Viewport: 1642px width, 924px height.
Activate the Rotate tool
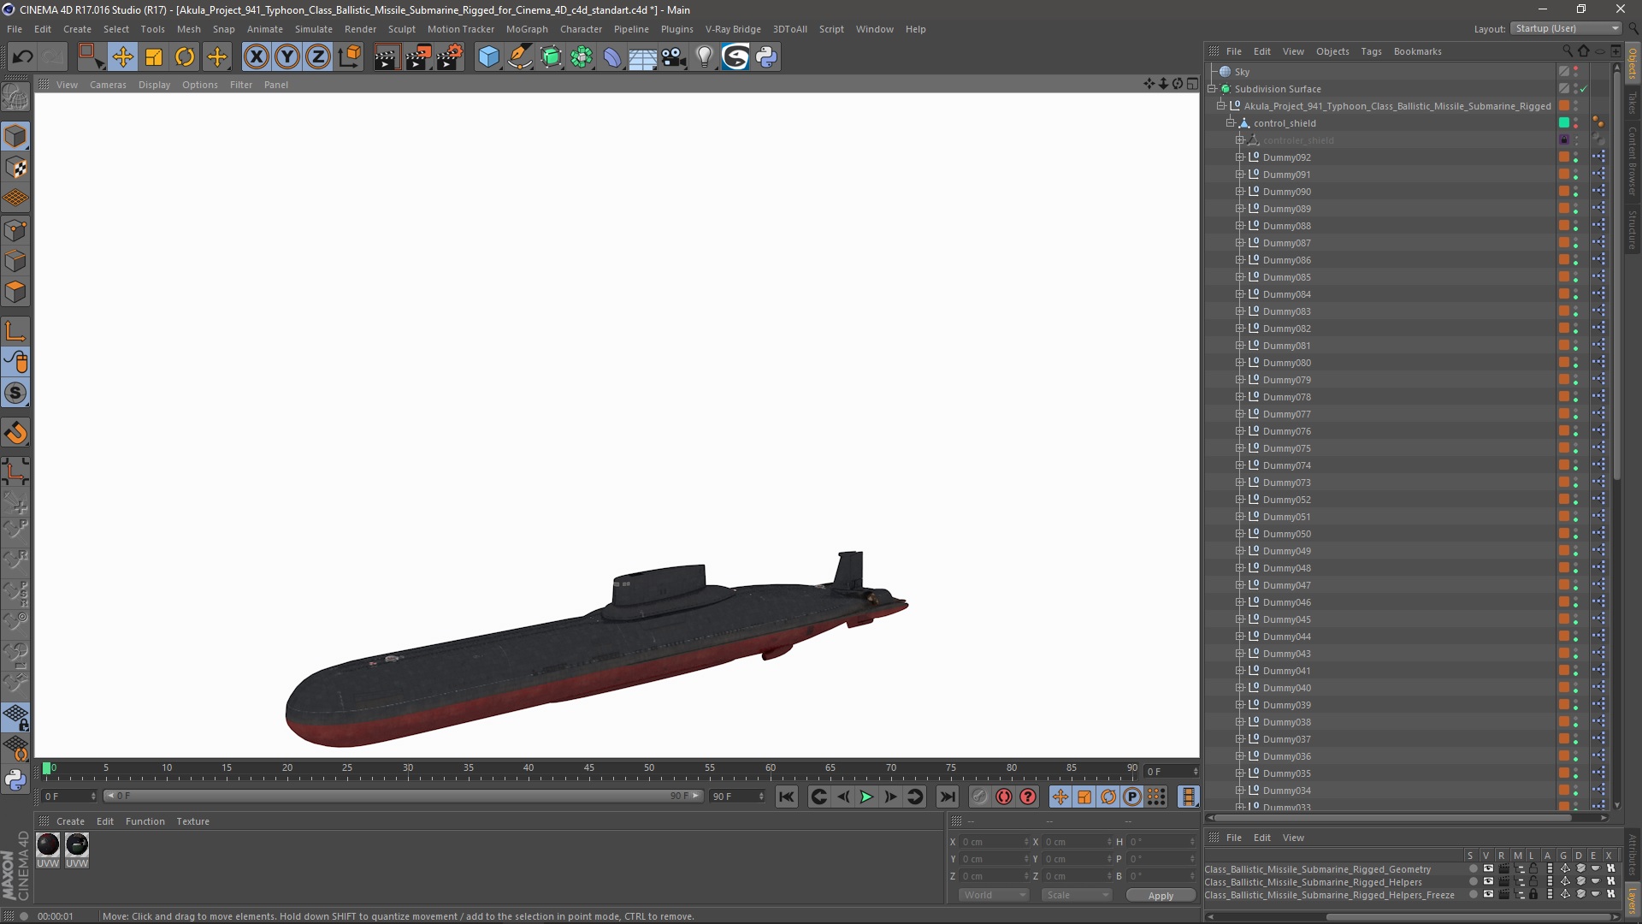coord(185,57)
